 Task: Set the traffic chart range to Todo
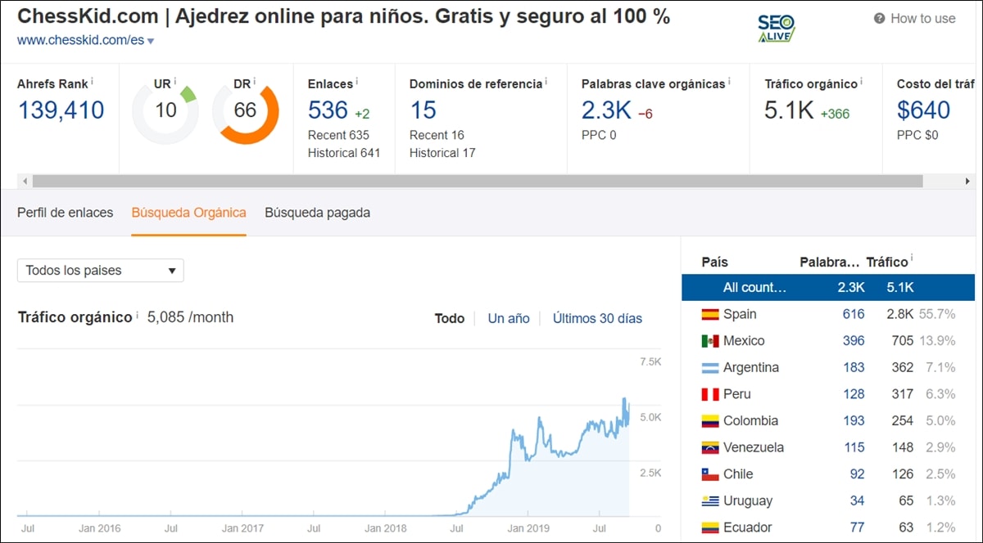(x=449, y=319)
